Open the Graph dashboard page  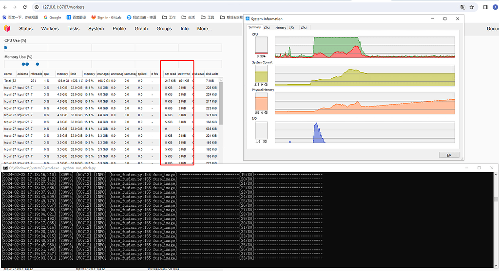tap(141, 29)
